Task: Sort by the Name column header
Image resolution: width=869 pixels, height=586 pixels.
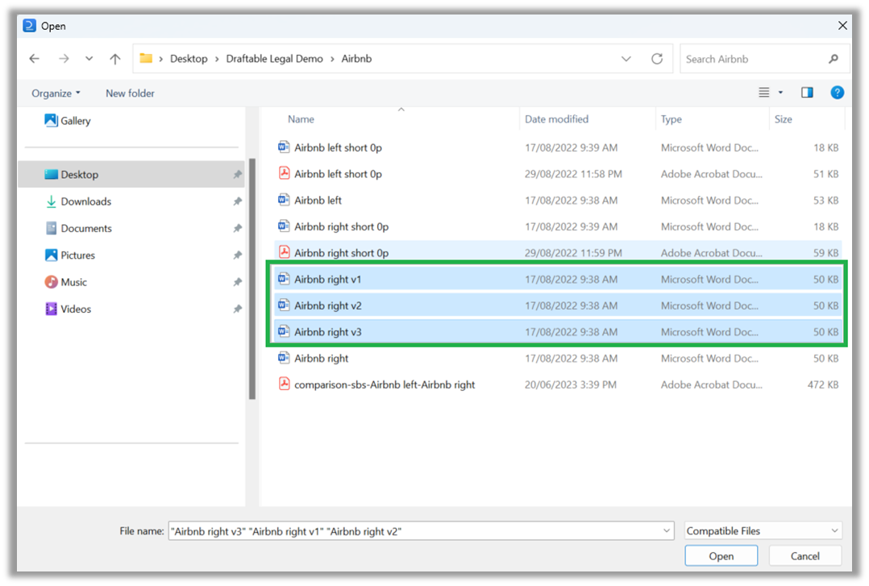Action: coord(301,119)
